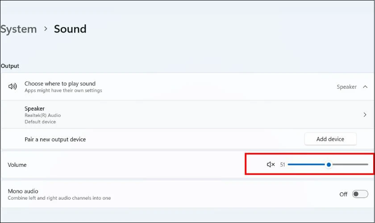Click the Sound breadcrumb title

pos(70,29)
